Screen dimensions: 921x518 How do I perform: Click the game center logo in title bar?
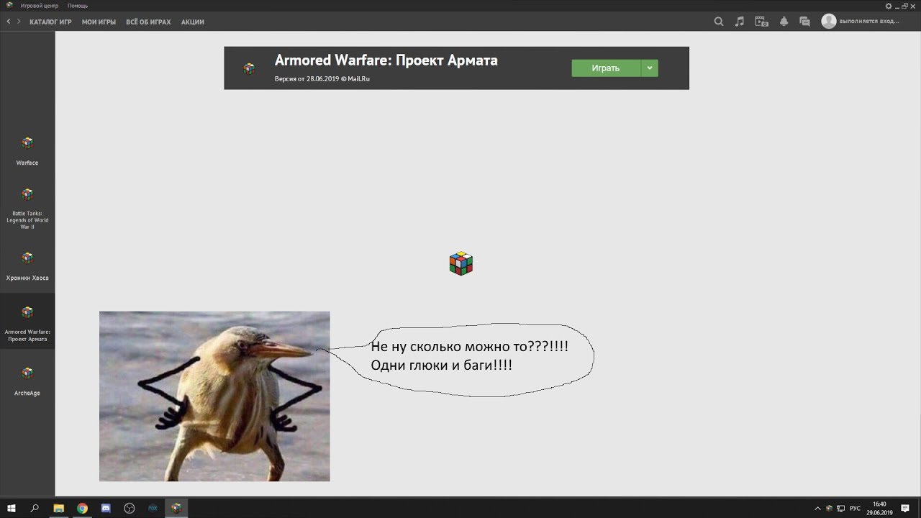(x=9, y=5)
